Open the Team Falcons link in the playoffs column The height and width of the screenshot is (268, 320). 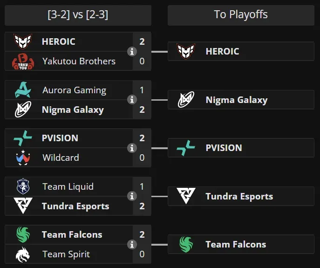[236, 244]
